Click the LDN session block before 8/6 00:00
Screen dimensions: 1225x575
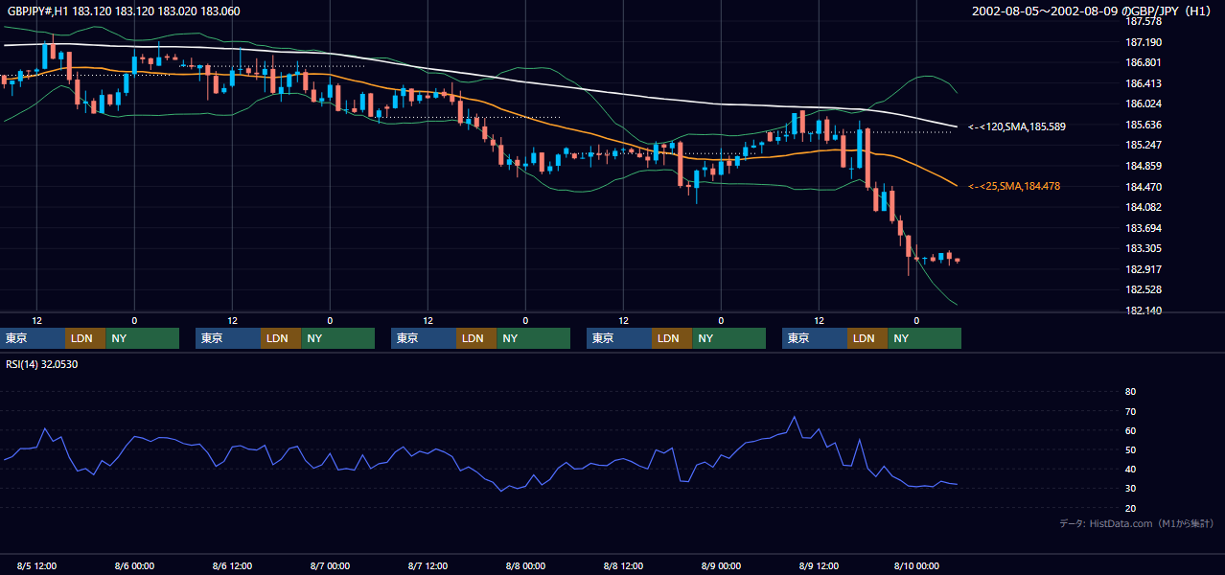(x=85, y=338)
